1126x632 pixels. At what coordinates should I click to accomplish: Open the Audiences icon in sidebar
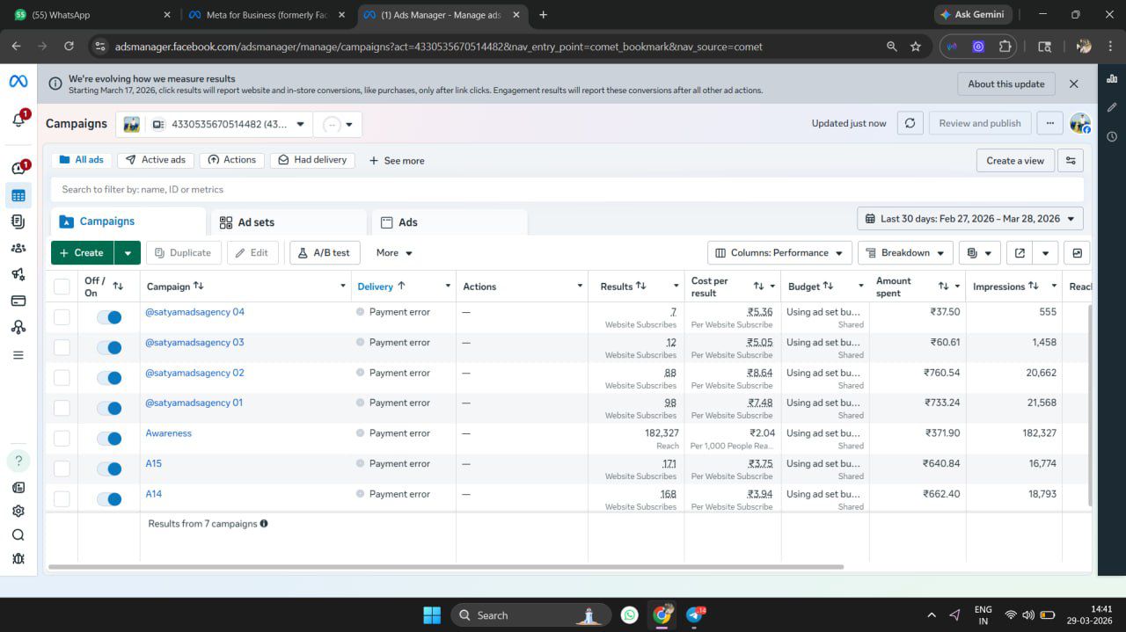(18, 248)
